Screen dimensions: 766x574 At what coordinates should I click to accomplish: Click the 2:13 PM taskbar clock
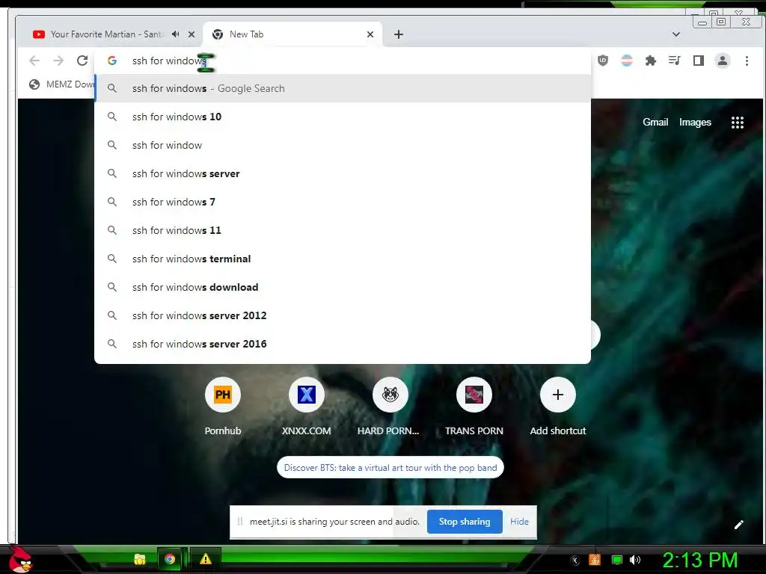coord(699,560)
